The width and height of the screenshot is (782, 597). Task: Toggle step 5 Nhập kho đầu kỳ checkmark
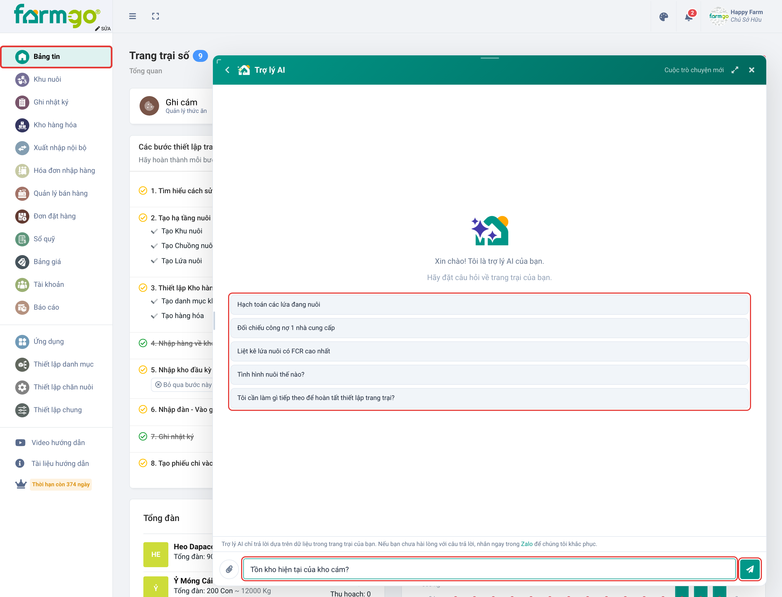point(143,370)
